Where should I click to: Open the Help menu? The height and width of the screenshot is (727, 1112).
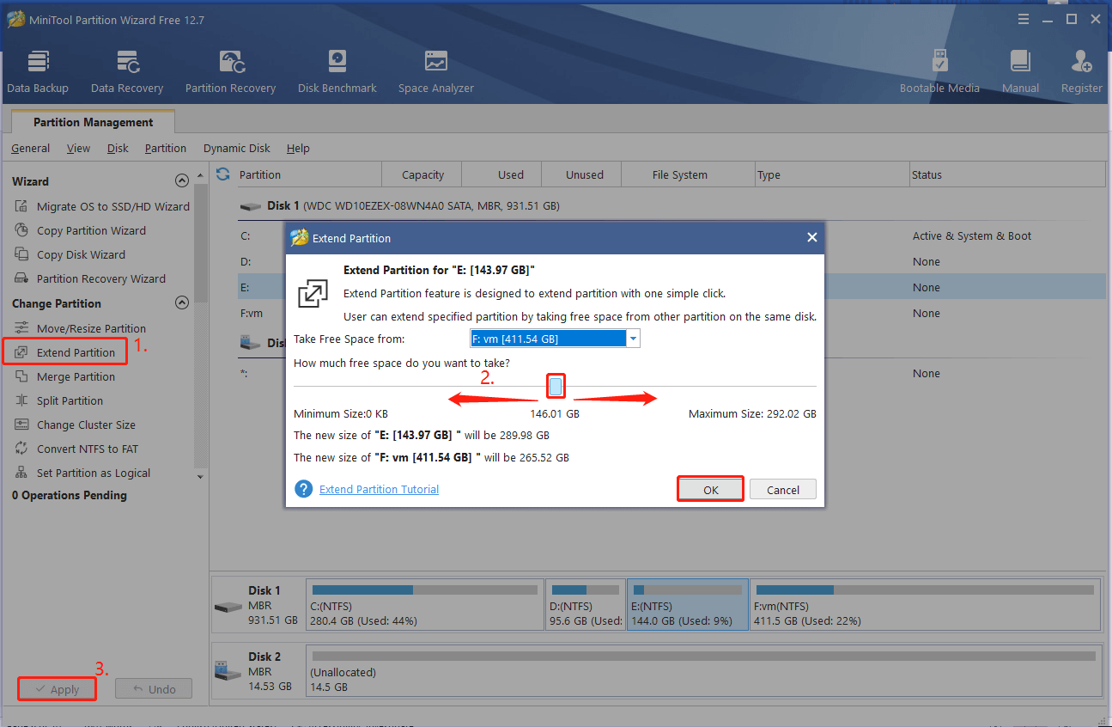pyautogui.click(x=298, y=148)
